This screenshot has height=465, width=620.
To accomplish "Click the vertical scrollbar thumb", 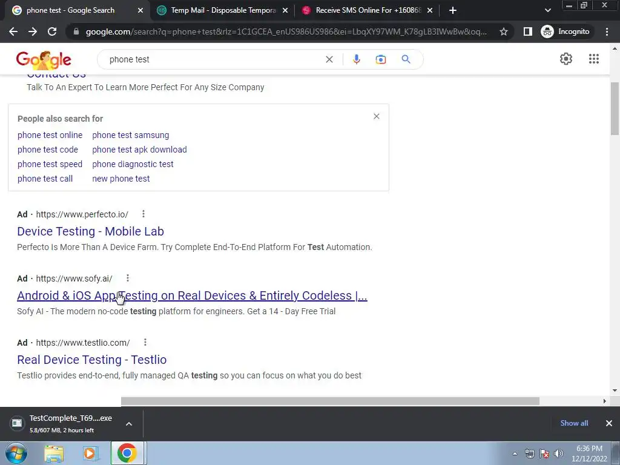I will click(x=615, y=108).
